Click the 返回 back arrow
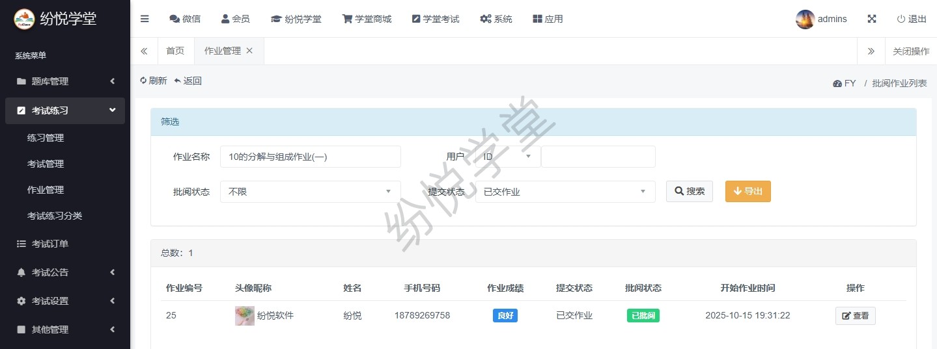The image size is (937, 349). coord(177,81)
